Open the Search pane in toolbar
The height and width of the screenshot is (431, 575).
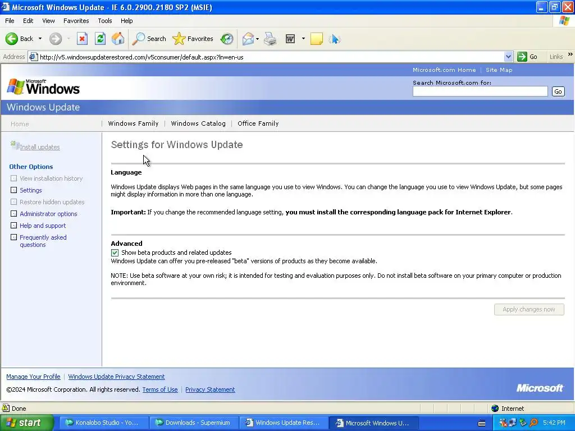149,39
